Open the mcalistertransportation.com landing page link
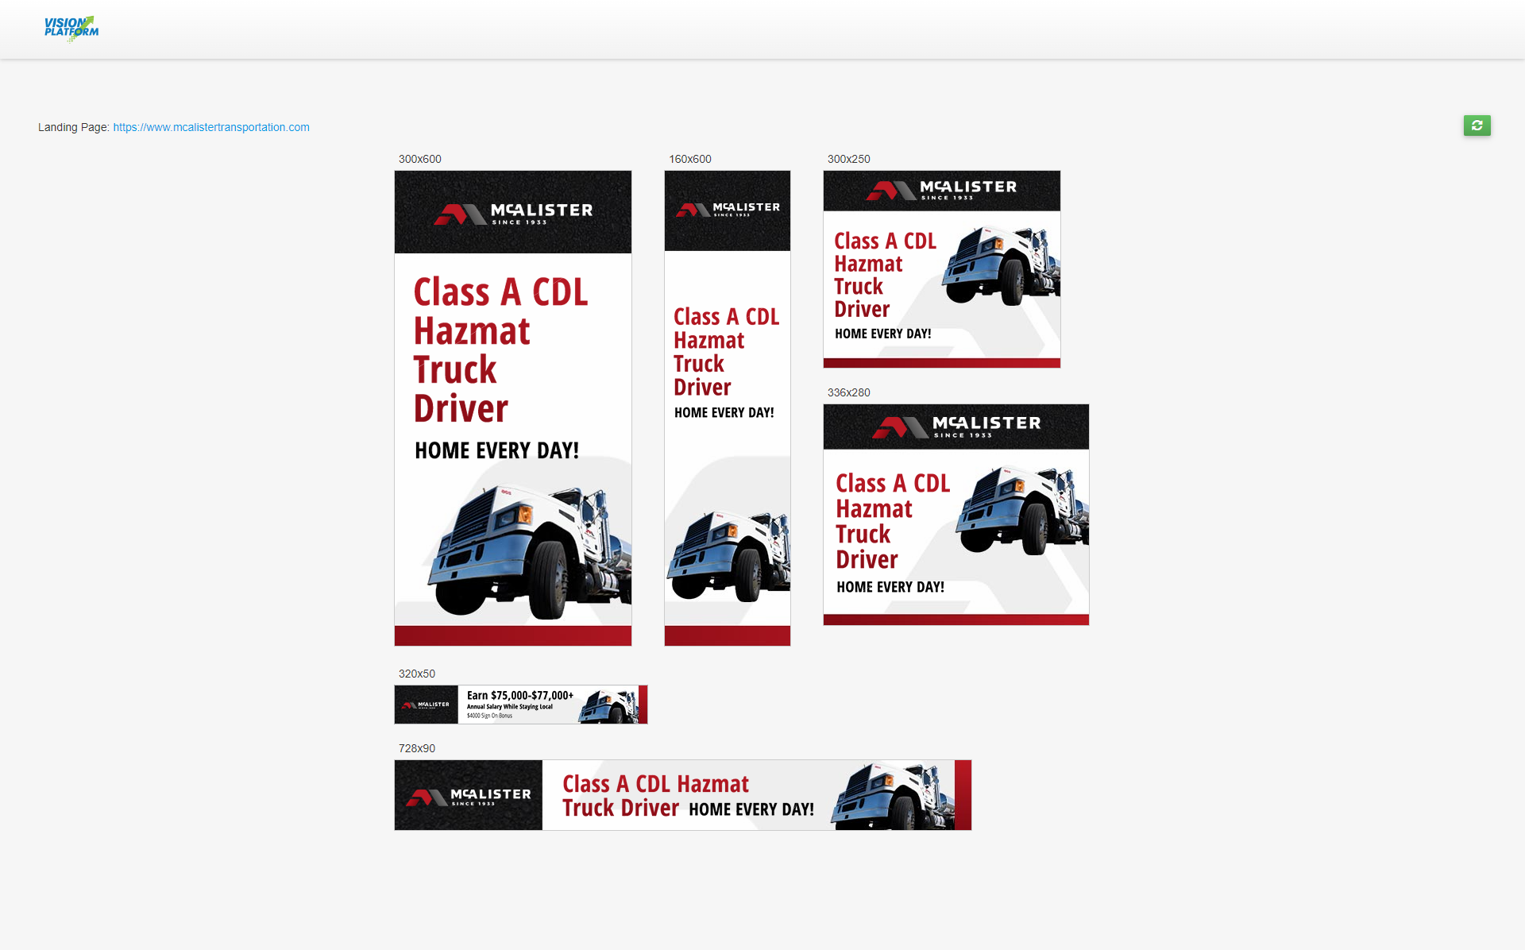This screenshot has height=950, width=1525. pyautogui.click(x=210, y=127)
